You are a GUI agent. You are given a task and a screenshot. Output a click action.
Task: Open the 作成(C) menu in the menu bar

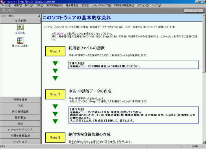pos(39,6)
